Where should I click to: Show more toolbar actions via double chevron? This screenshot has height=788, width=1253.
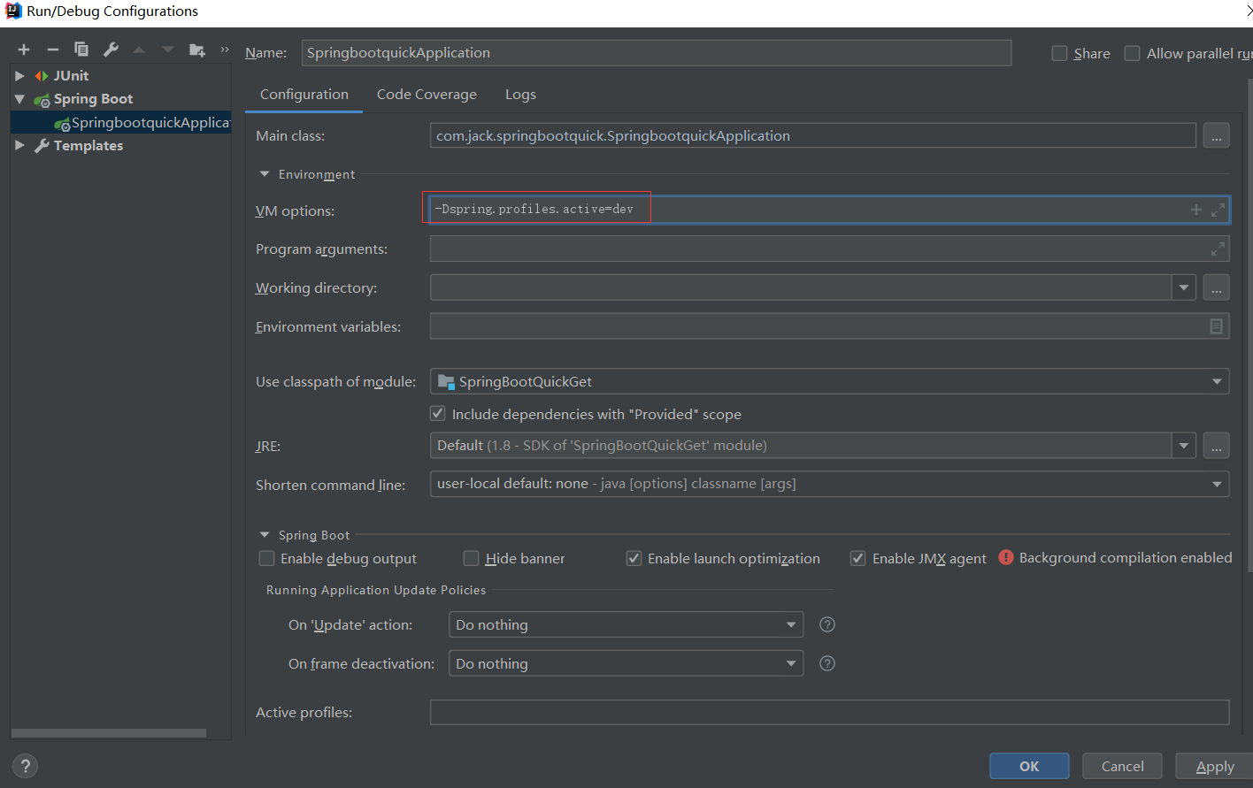[224, 50]
